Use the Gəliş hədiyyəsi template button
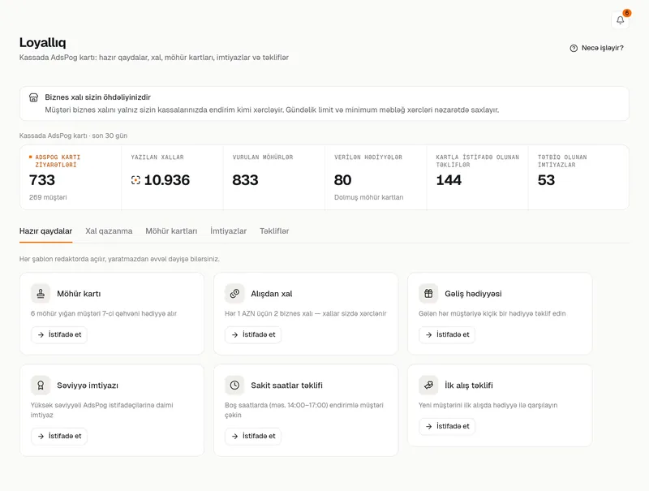This screenshot has height=491, width=649. tap(447, 334)
